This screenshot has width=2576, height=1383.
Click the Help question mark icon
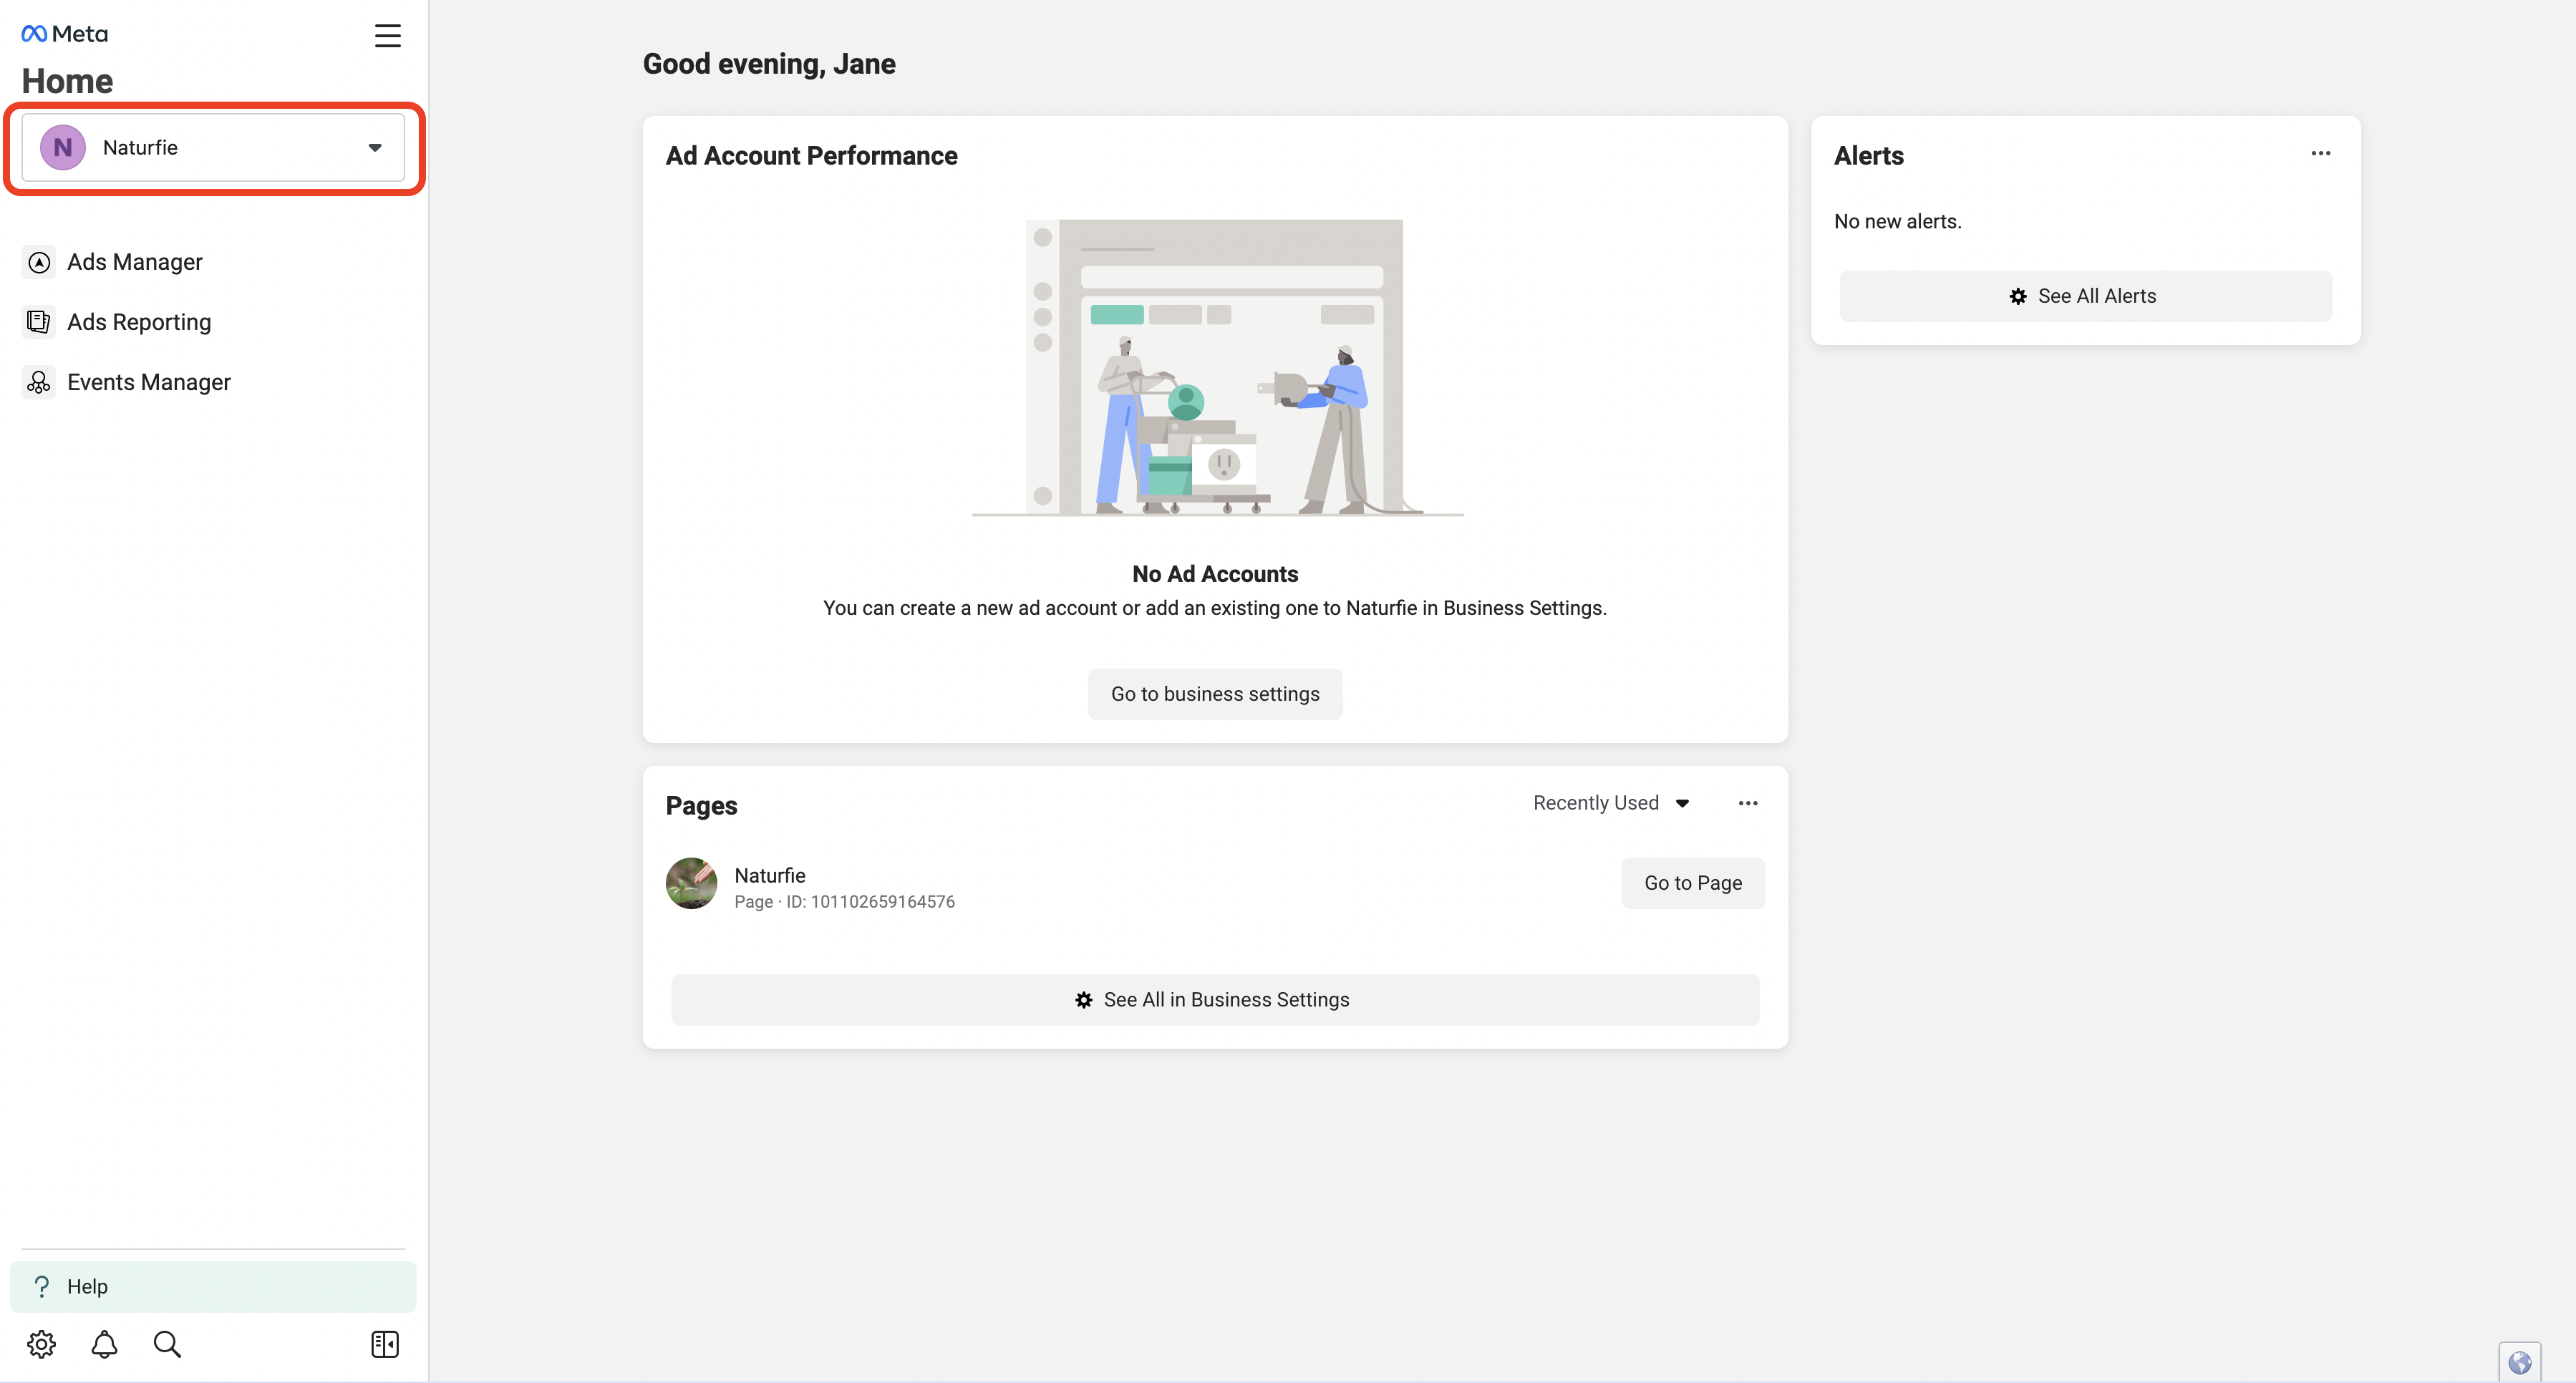click(41, 1287)
